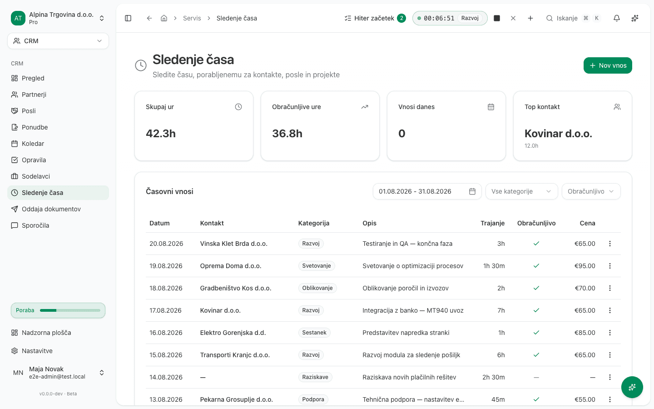Go back with the left arrow
Viewport: 654px width, 409px height.
pos(149,18)
